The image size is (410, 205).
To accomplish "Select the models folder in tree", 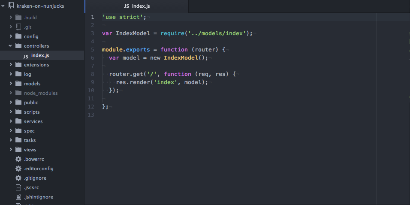I will tap(32, 84).
